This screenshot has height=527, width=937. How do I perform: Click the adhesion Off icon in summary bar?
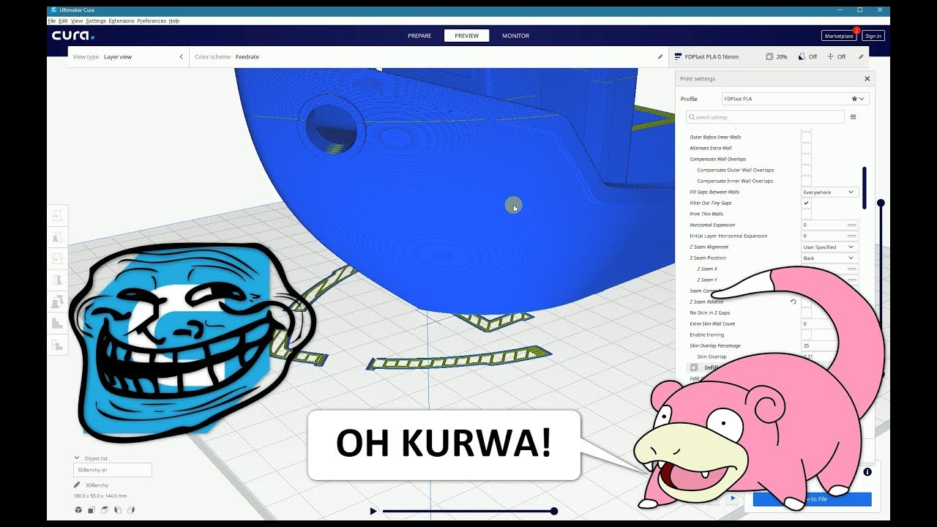(x=831, y=56)
